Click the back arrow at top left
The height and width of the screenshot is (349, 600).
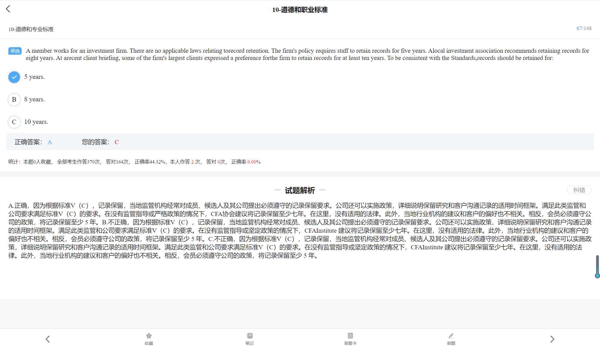tap(8, 9)
